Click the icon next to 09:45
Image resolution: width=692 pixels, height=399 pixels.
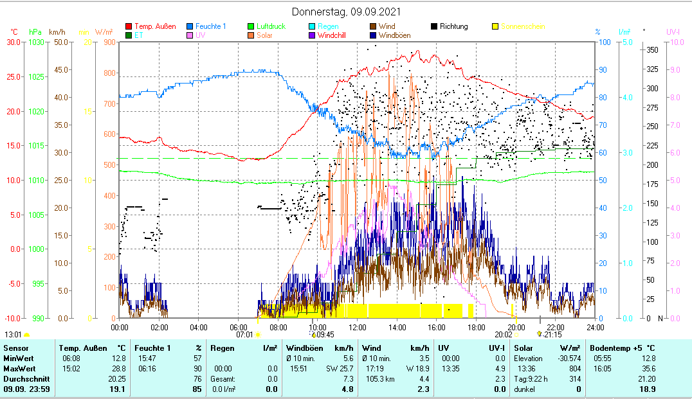tap(314, 335)
